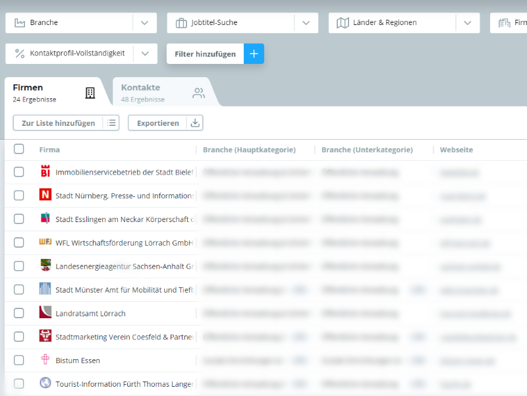Image resolution: width=527 pixels, height=396 pixels.
Task: Click the Exportieren button
Action: (157, 123)
